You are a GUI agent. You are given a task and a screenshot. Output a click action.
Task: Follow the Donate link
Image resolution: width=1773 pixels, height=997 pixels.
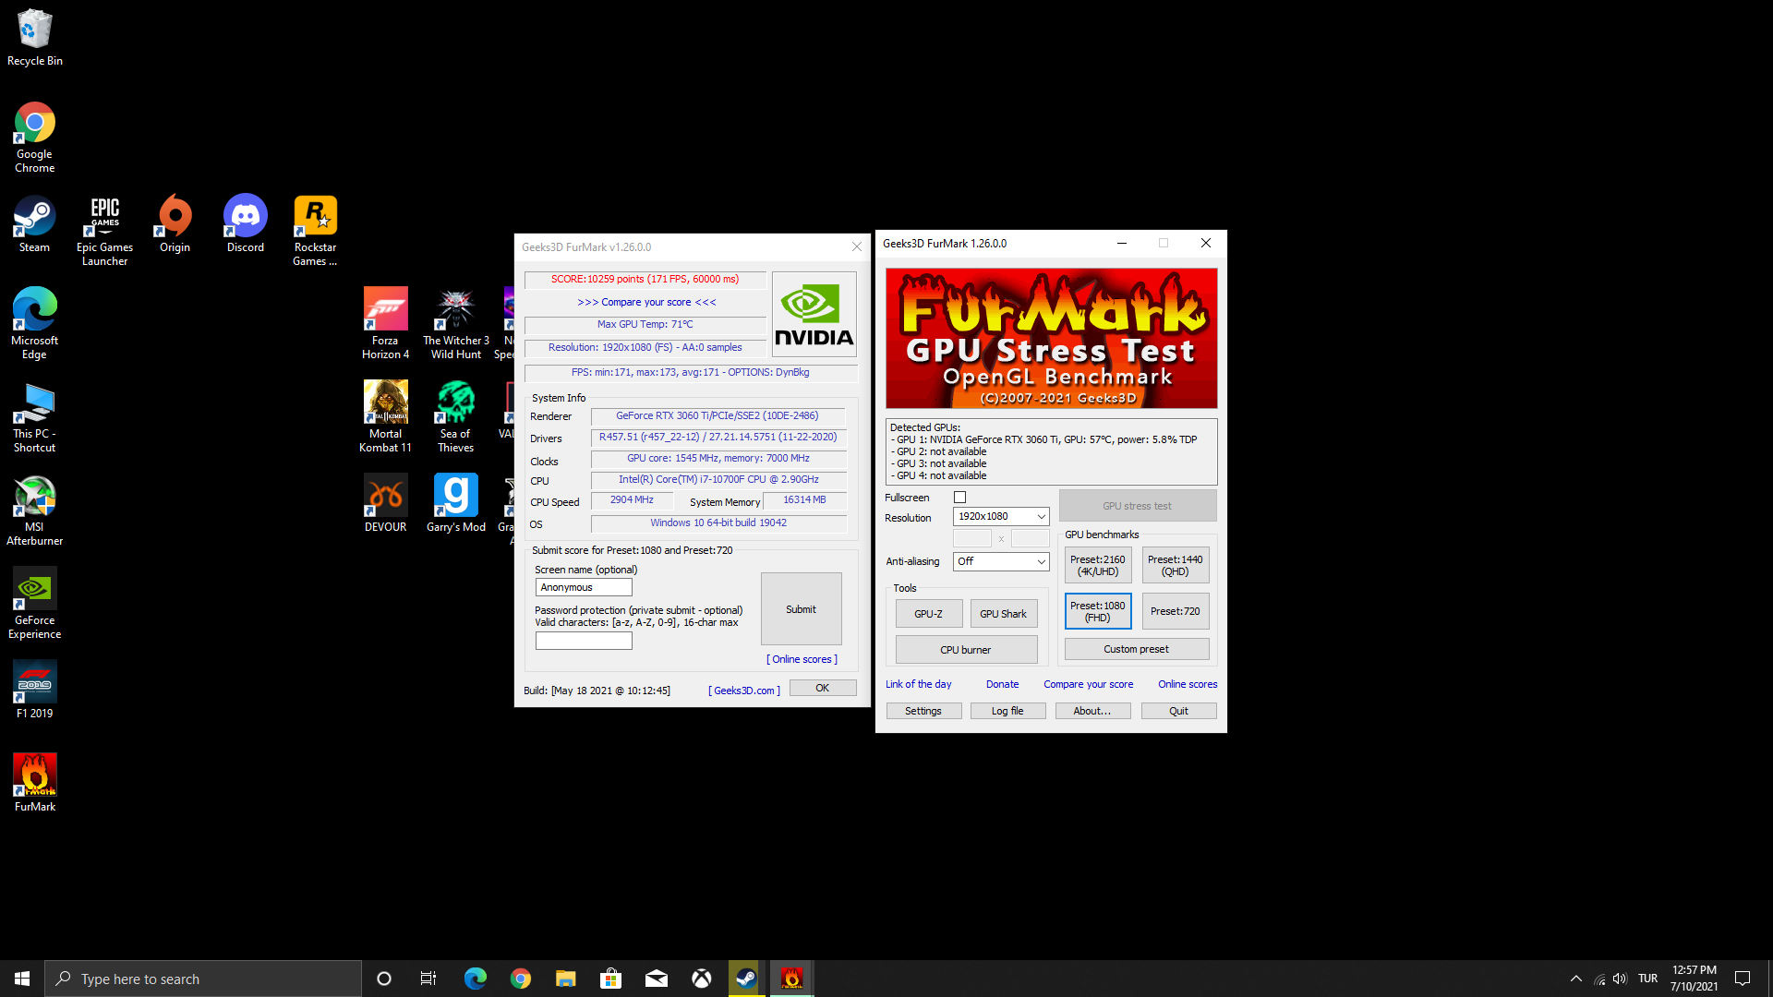tap(1003, 685)
